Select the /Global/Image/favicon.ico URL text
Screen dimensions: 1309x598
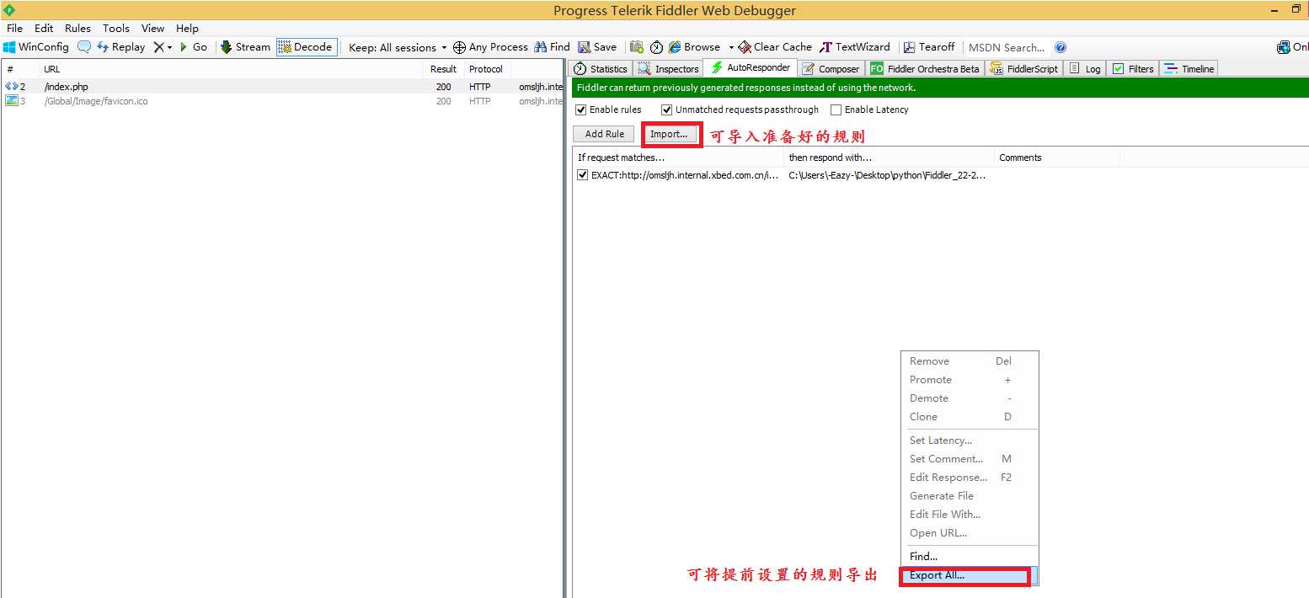(96, 101)
